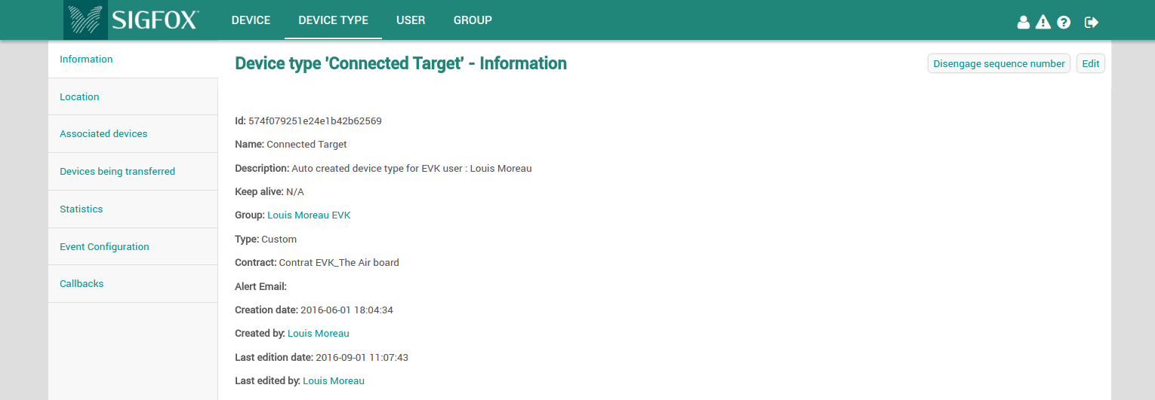The width and height of the screenshot is (1155, 400).
Task: Click the Contract value Contrat EVK_The Air board
Action: tap(339, 263)
